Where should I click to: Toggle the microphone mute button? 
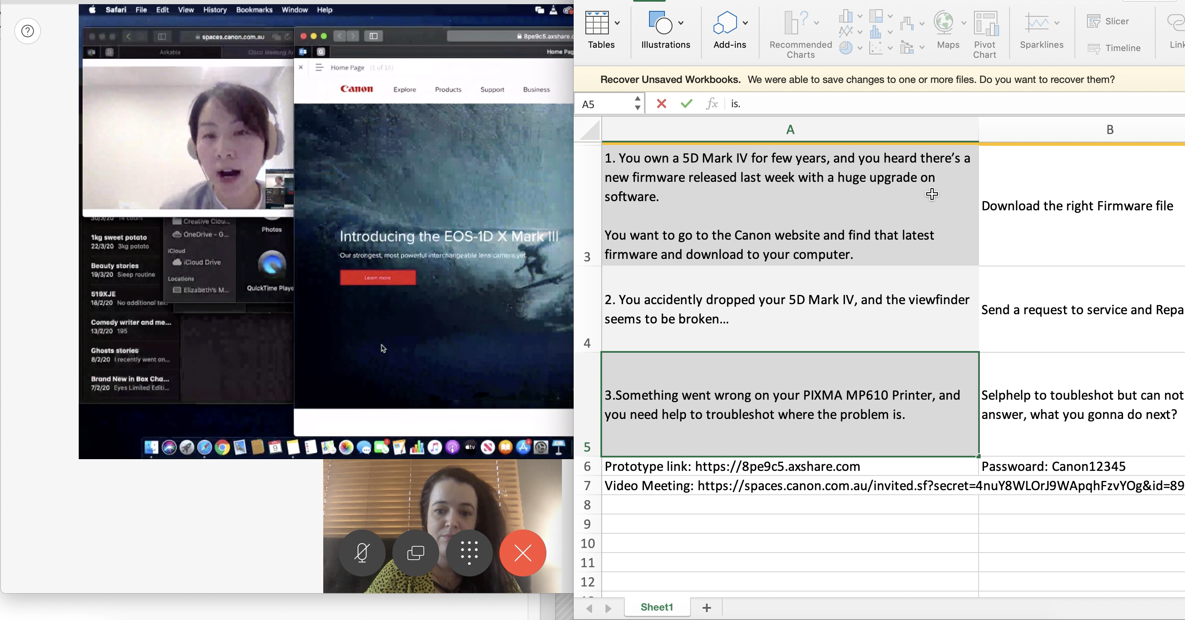tap(362, 552)
